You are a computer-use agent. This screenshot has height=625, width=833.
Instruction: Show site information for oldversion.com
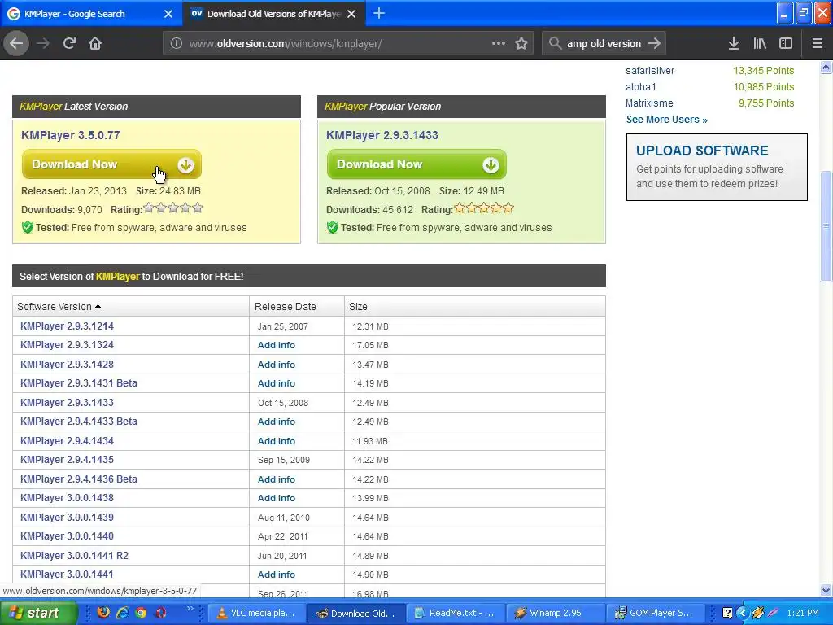[x=177, y=44]
